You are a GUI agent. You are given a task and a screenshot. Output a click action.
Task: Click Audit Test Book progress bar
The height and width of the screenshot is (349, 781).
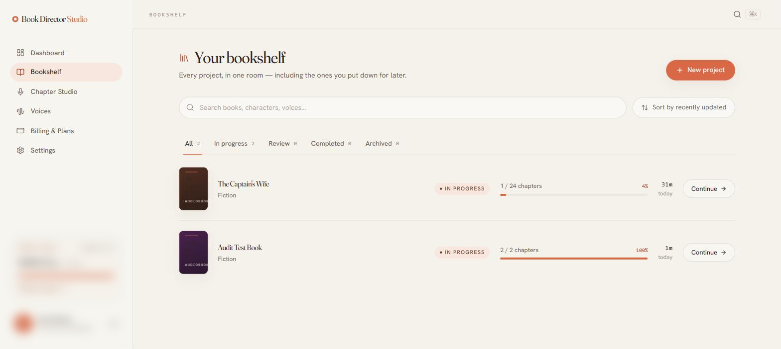tap(574, 259)
